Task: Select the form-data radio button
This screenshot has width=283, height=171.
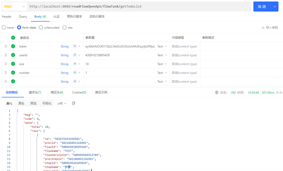Action: click(19, 27)
